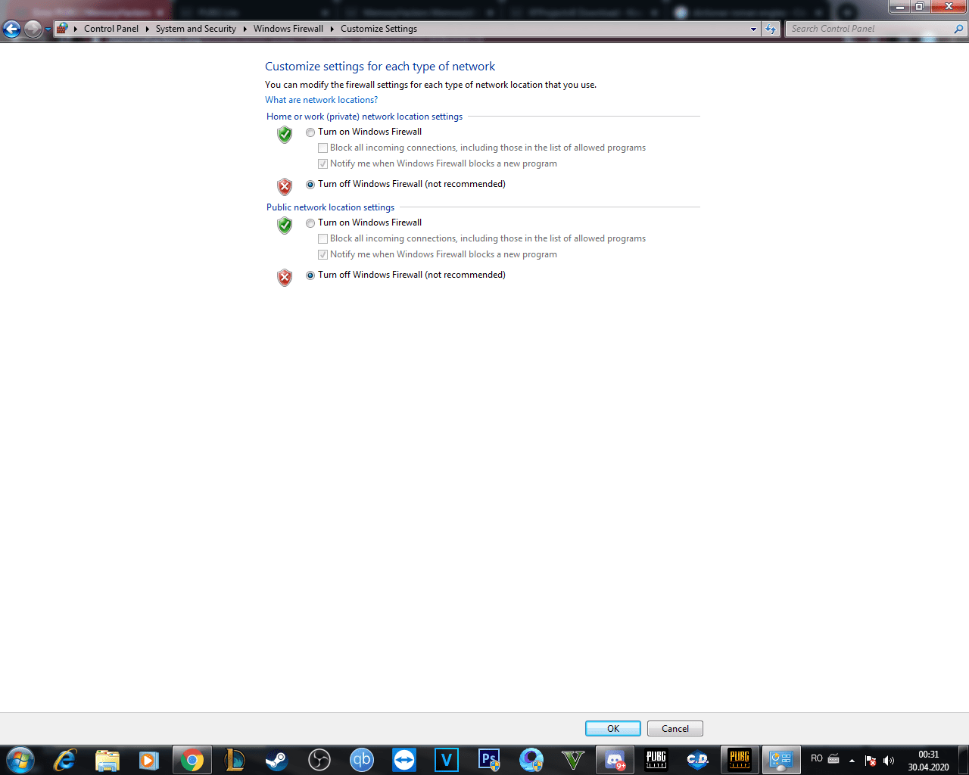
Task: Go to System and Security in breadcrumb
Action: [x=196, y=29]
